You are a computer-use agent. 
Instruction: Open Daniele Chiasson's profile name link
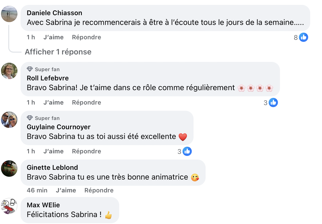[x=54, y=13]
